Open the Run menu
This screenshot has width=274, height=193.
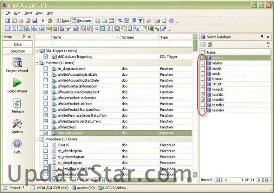click(17, 13)
